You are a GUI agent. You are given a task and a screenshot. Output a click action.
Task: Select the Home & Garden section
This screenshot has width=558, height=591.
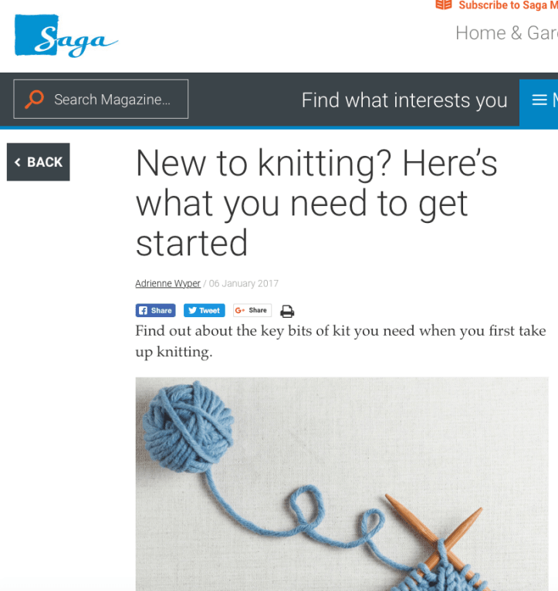[506, 33]
